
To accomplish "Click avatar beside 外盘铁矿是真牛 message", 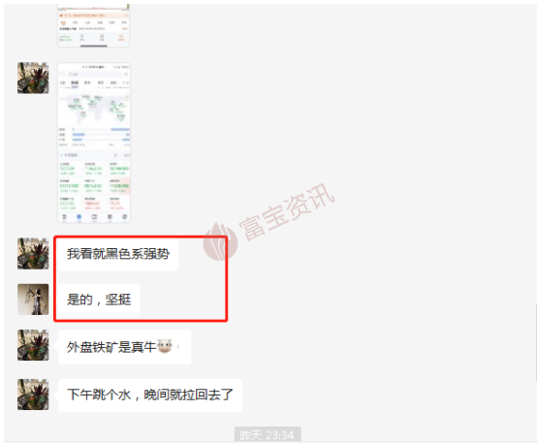I will [33, 345].
